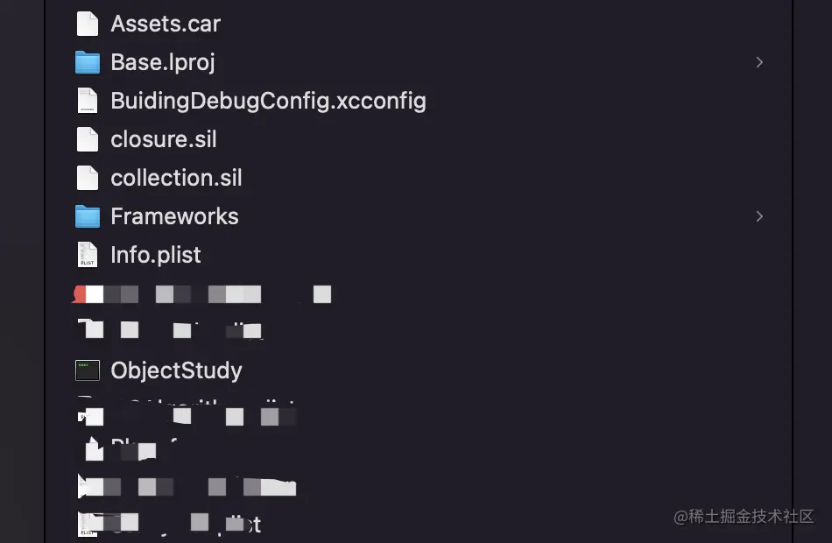Viewport: 832px width, 543px height.
Task: Click the closure.sil file name
Action: point(164,139)
